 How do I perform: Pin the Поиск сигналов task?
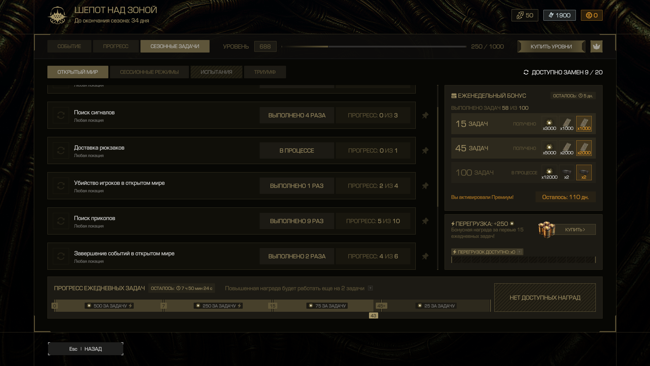425,115
